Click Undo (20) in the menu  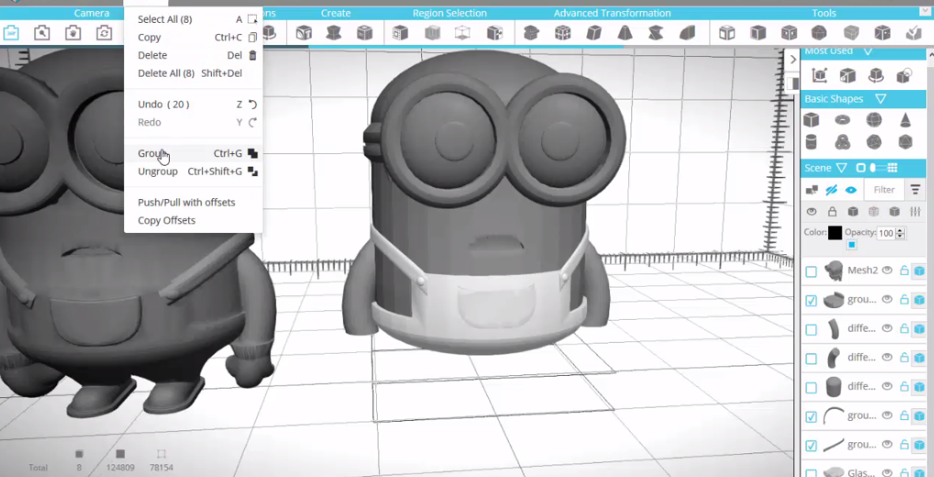(x=193, y=104)
